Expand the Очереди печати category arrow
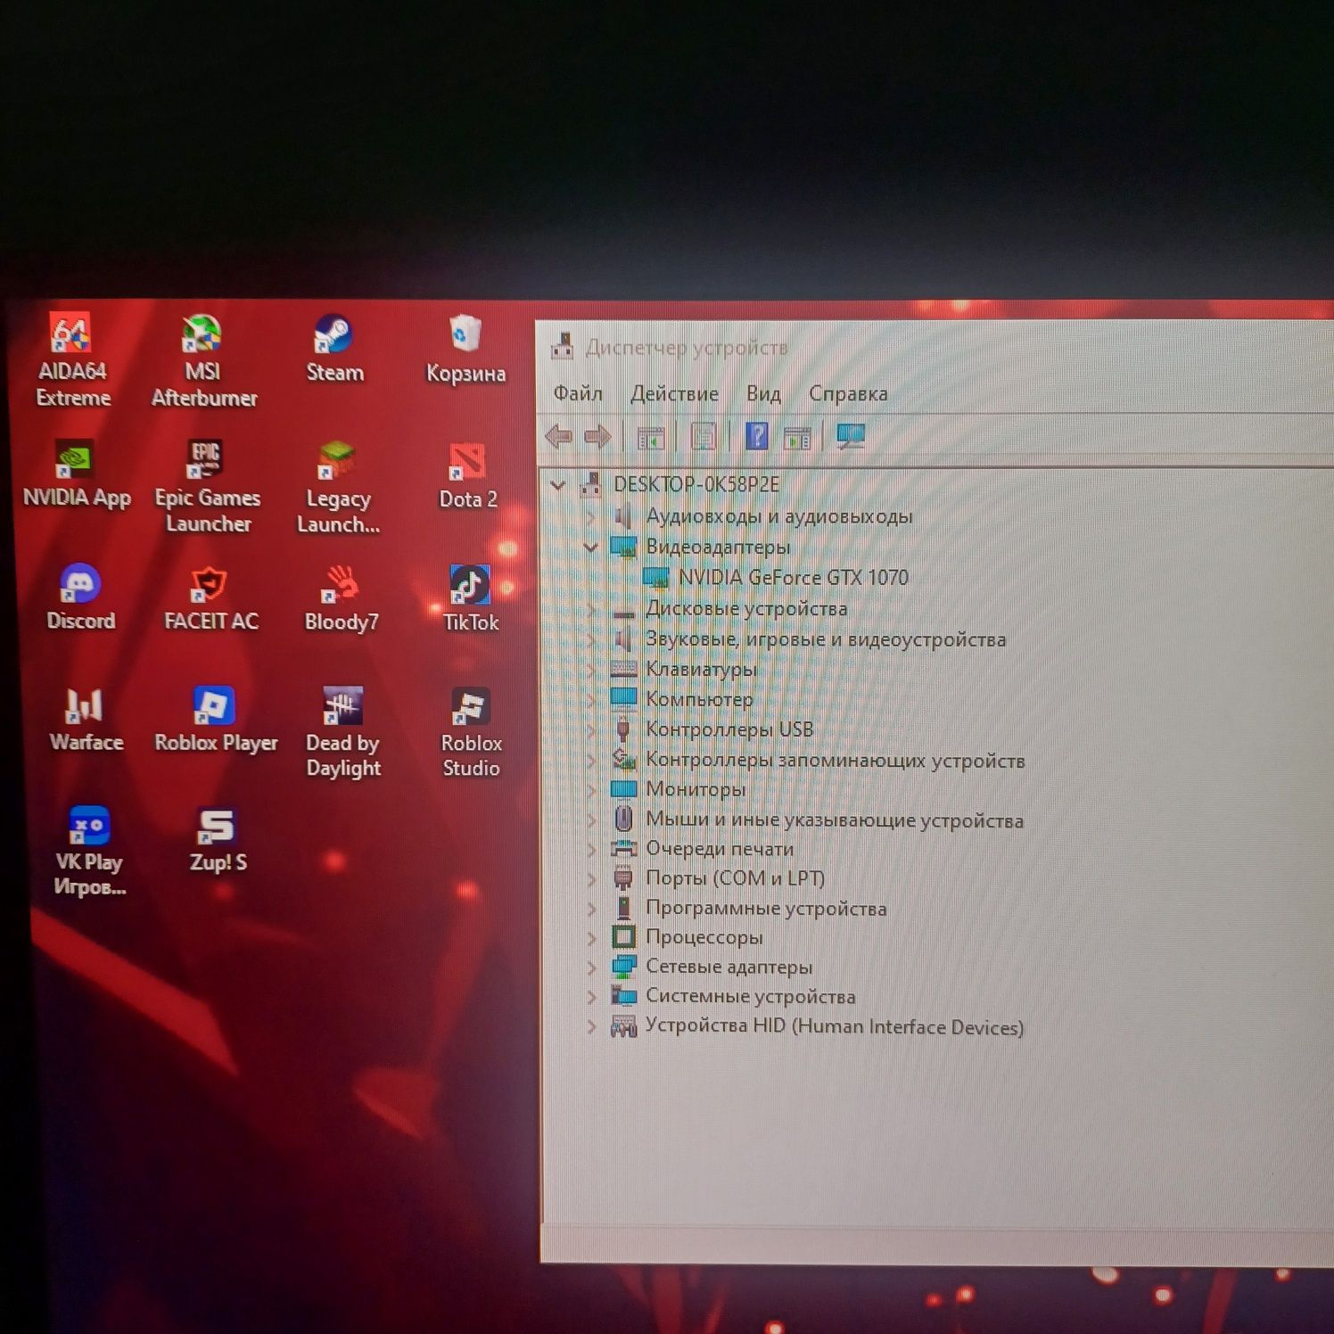Image resolution: width=1334 pixels, height=1334 pixels. point(591,849)
